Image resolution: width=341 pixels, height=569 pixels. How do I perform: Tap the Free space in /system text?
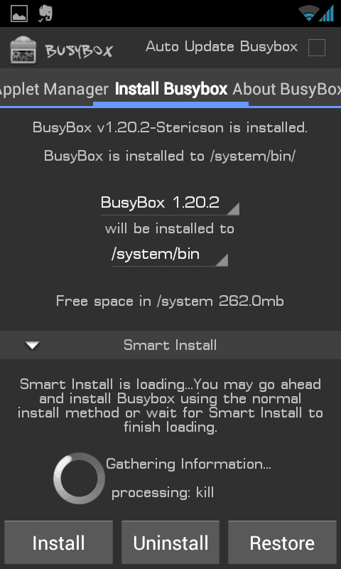pyautogui.click(x=170, y=301)
